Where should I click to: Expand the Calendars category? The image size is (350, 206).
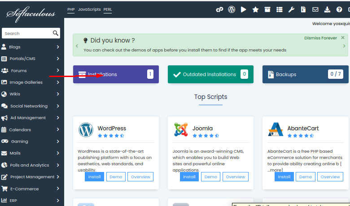pos(31,129)
